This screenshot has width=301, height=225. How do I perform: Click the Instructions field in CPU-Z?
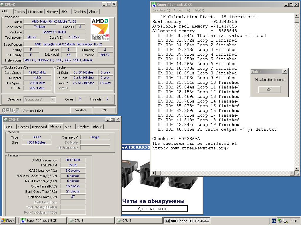[x=68, y=60]
